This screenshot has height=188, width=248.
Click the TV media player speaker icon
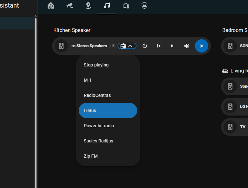point(230,127)
